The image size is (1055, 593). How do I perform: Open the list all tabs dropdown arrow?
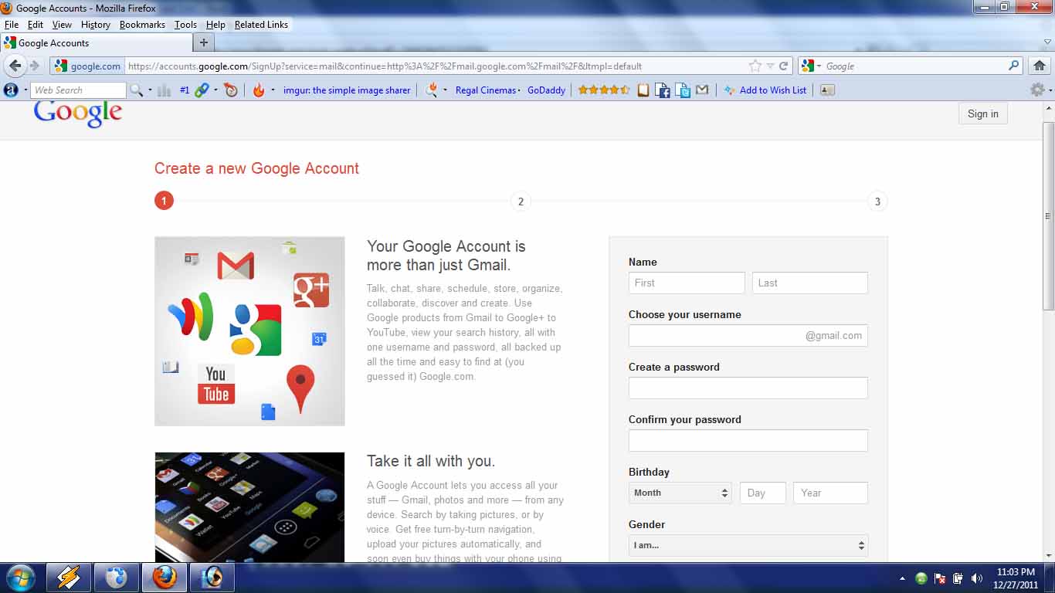(x=1047, y=43)
